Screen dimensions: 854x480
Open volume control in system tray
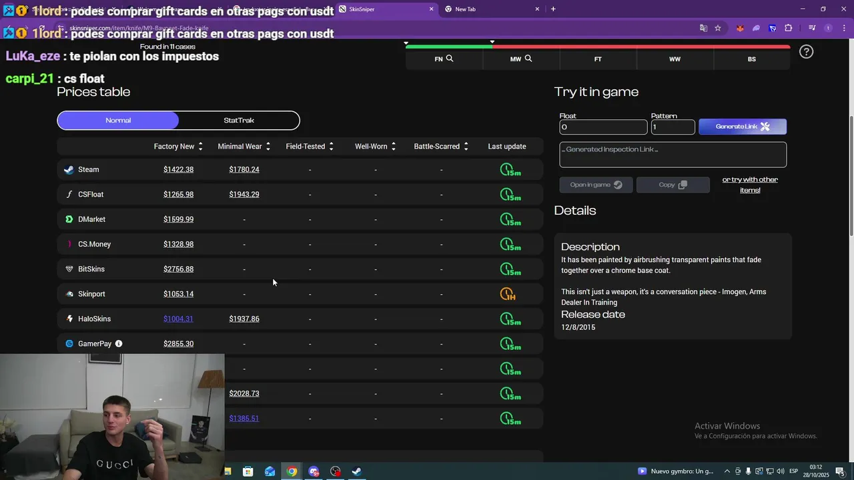pyautogui.click(x=780, y=471)
